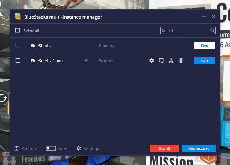The image size is (230, 165).
Task: Click the BlueStacks logo icon
Action: point(18,16)
